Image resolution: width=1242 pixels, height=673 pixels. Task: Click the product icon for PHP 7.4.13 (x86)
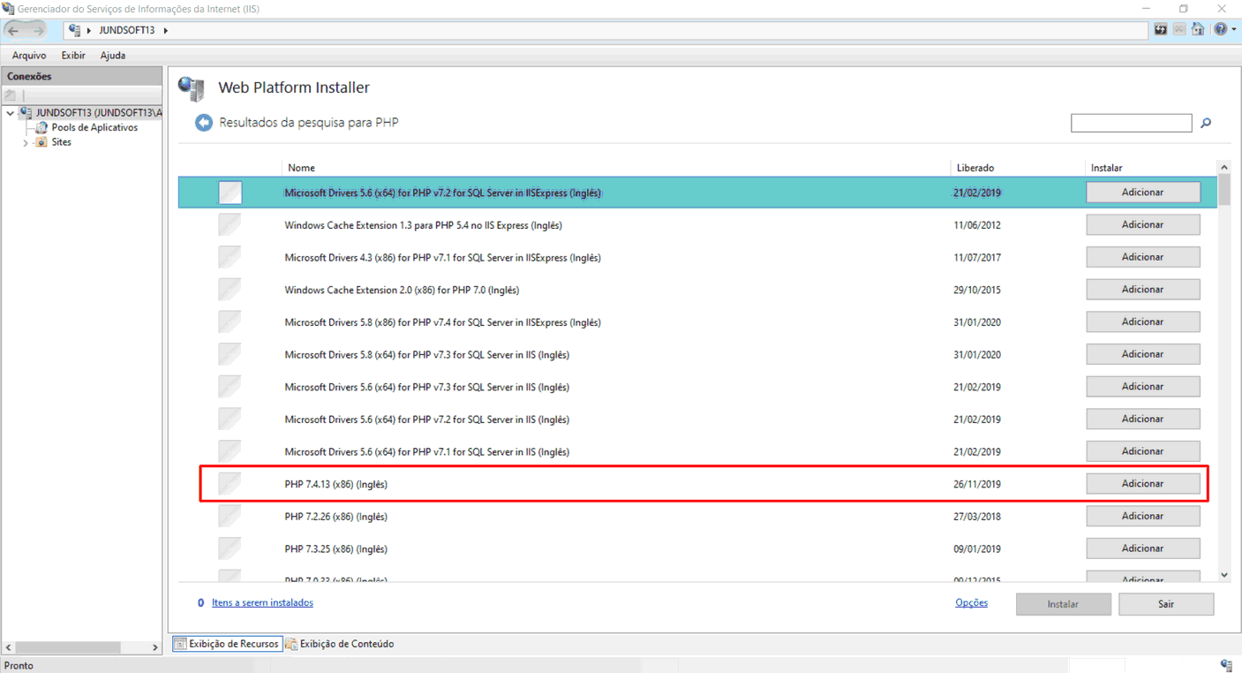pos(230,484)
